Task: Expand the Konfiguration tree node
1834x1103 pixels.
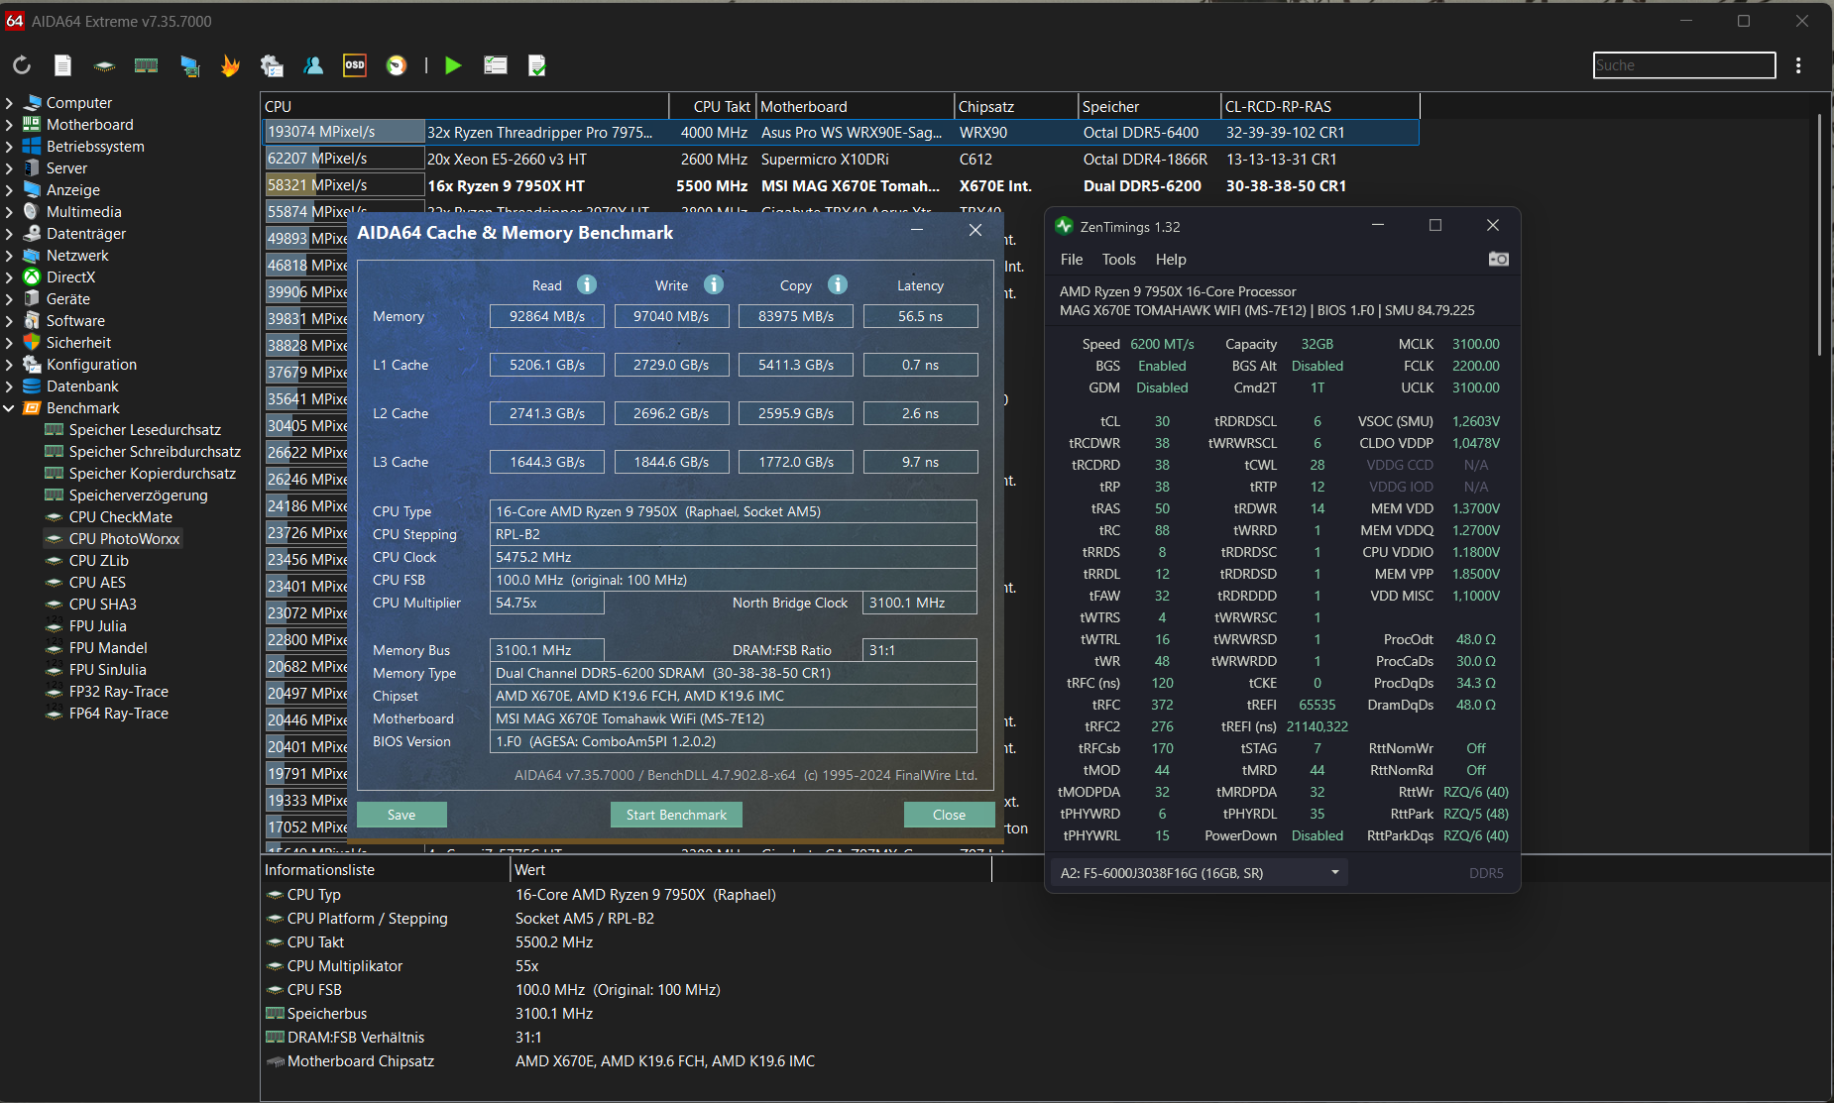Action: click(x=9, y=365)
